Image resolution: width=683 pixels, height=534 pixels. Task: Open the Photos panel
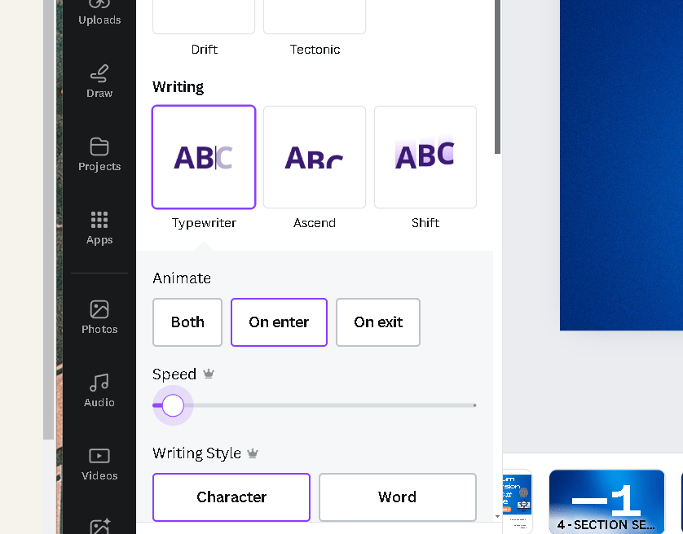[99, 317]
